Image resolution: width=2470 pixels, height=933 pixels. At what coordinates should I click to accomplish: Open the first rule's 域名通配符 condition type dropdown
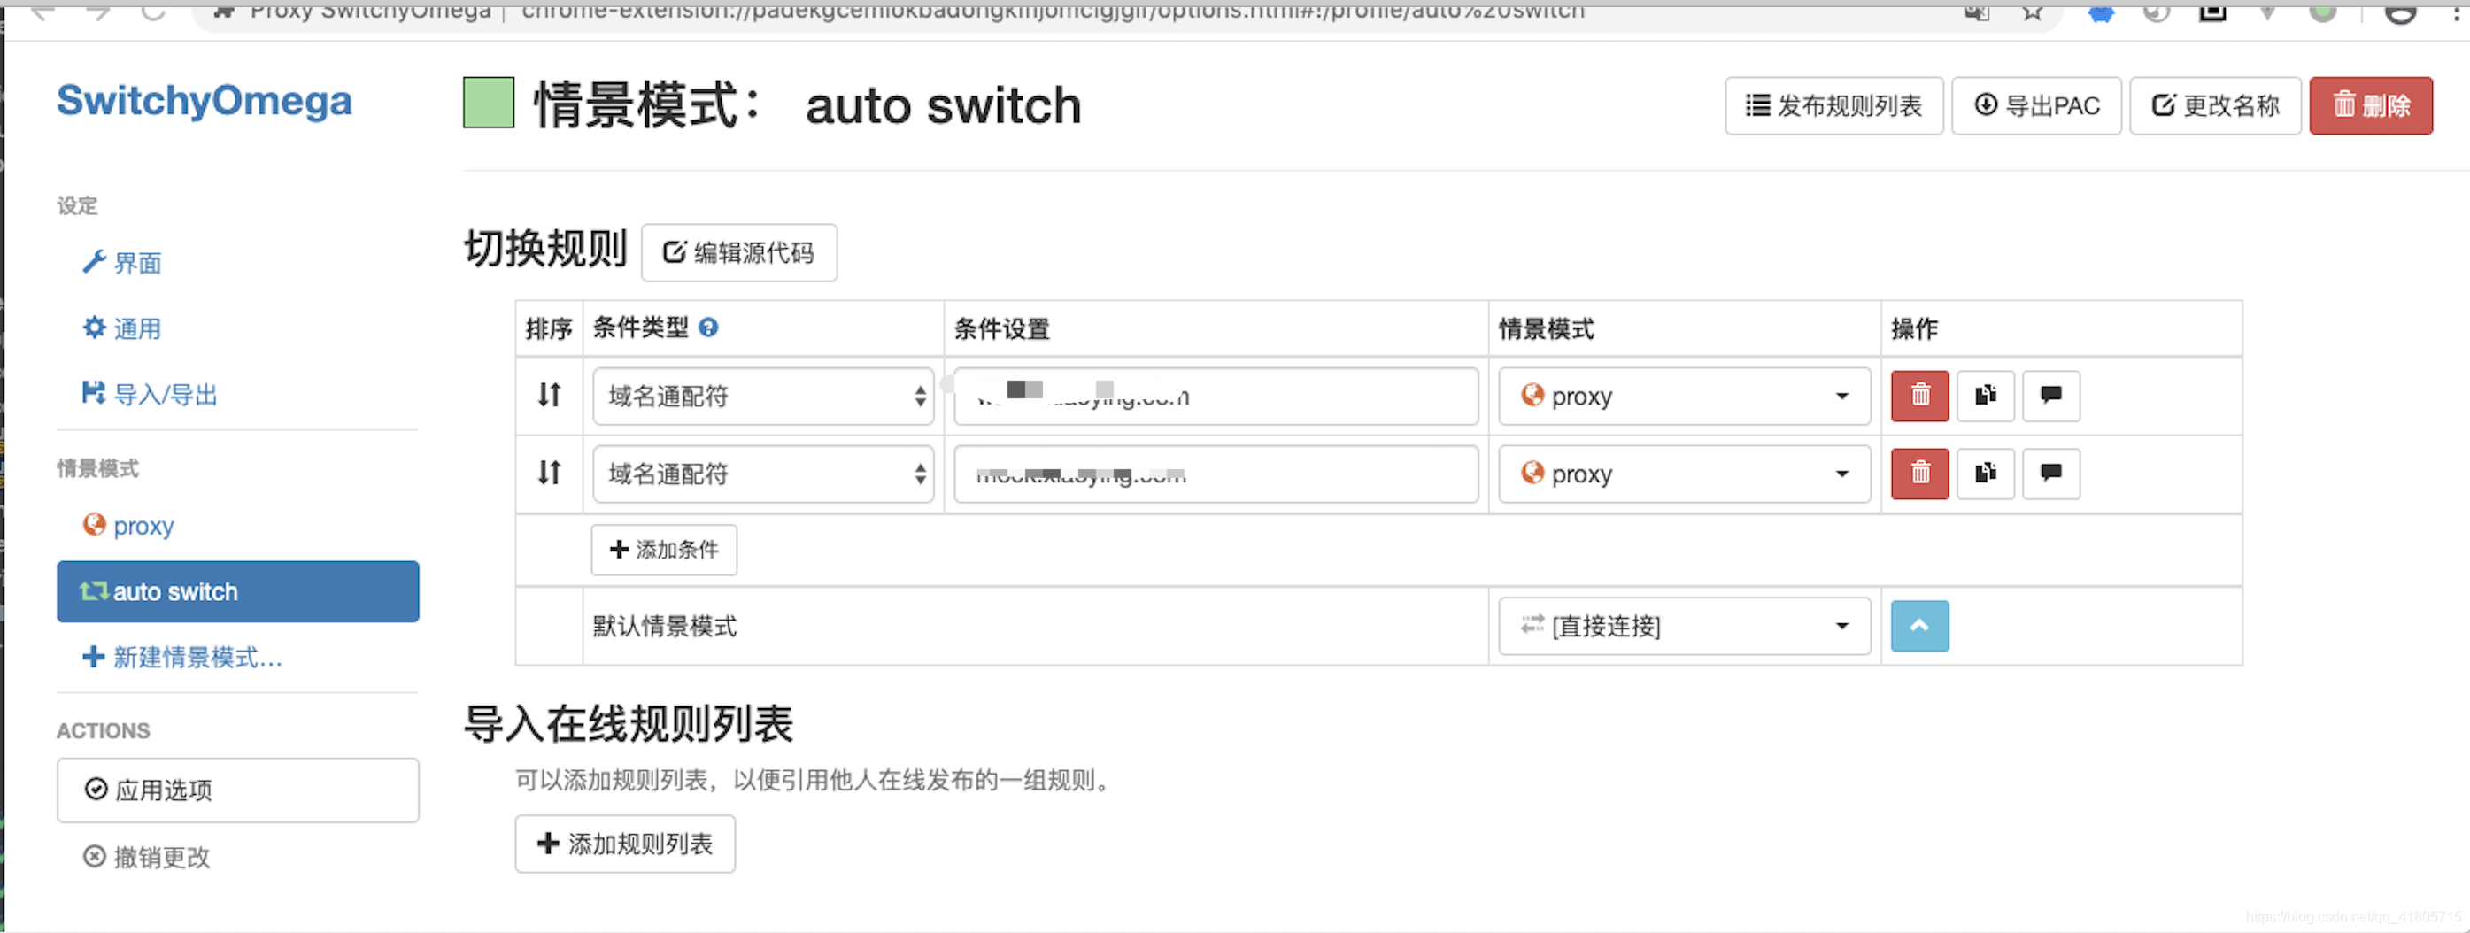point(763,396)
